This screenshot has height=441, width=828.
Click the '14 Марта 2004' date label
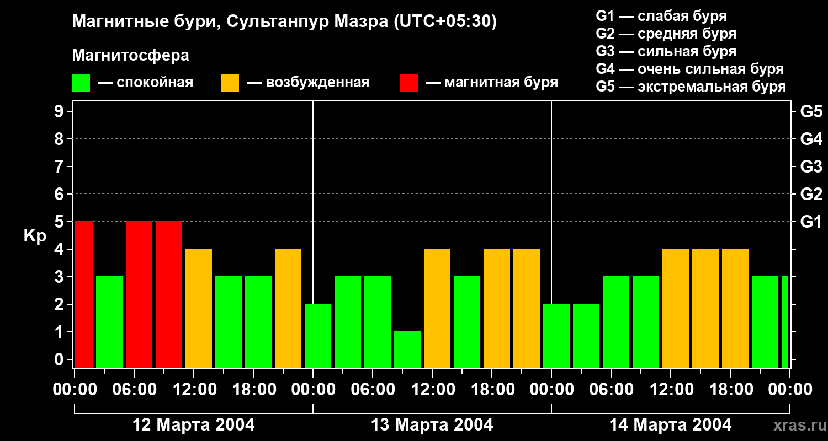coord(671,425)
